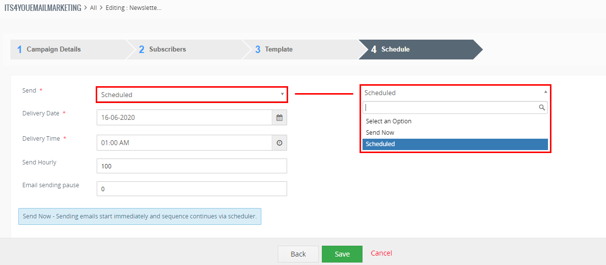Go to step 2 Subscribers
The height and width of the screenshot is (265, 606).
(167, 50)
